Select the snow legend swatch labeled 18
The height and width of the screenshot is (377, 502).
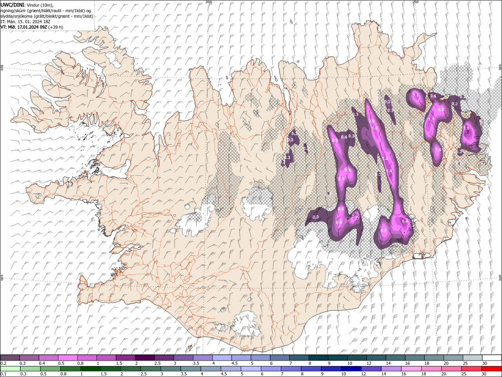434,358
